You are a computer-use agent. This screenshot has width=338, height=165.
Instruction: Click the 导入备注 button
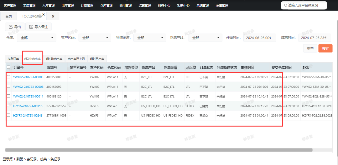[x=38, y=27]
